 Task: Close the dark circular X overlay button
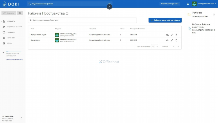click(x=109, y=7)
